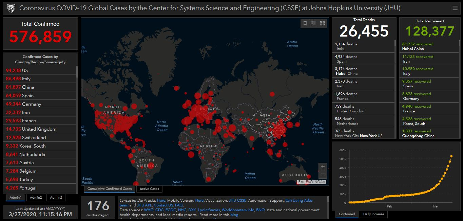Open the map bookmarks icon
Screen dimensions: 463x221
click(305, 23)
